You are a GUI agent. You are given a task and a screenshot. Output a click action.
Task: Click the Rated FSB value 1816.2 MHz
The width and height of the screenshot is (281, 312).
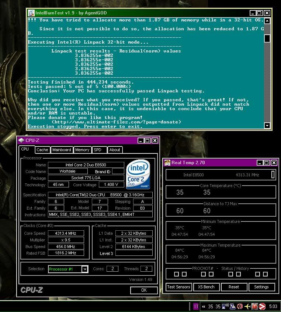pyautogui.click(x=66, y=253)
